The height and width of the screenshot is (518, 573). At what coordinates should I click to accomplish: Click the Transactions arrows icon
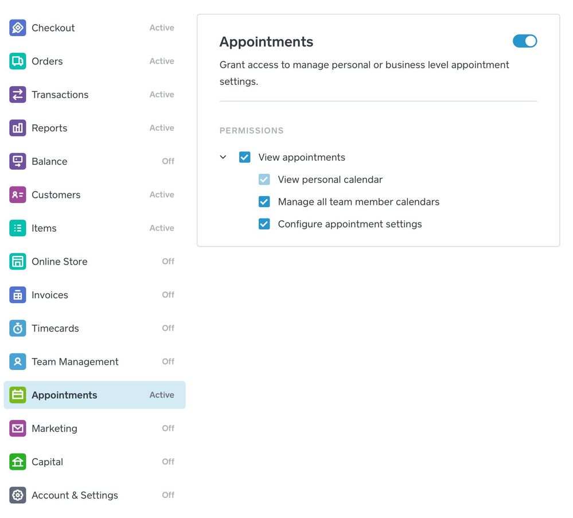click(x=18, y=95)
